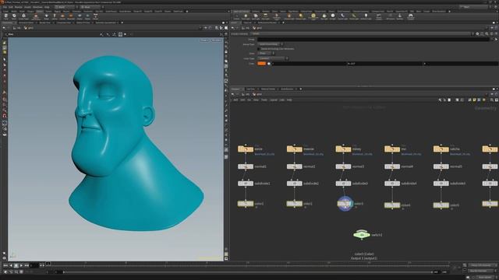Open the Render menu
Screen dimensions: 499x280
pos(19,7)
